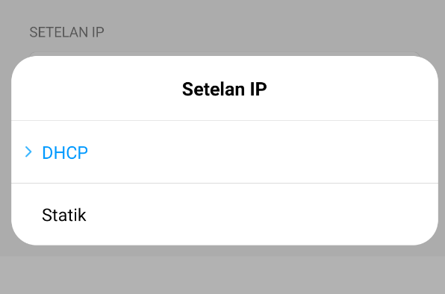Click the selected-item arrow indicator

[28, 152]
